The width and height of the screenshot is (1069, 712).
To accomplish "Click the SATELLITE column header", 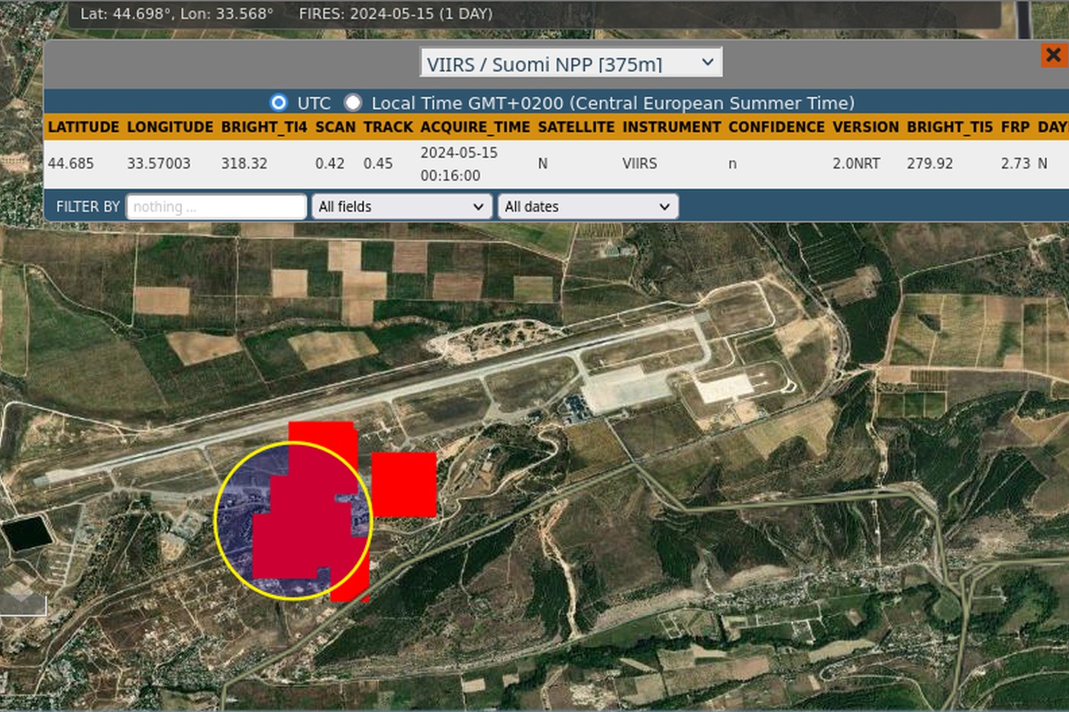I will pos(576,127).
